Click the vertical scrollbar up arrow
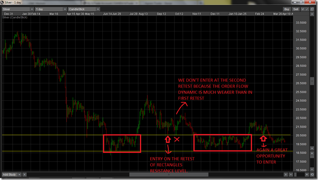 312,14
